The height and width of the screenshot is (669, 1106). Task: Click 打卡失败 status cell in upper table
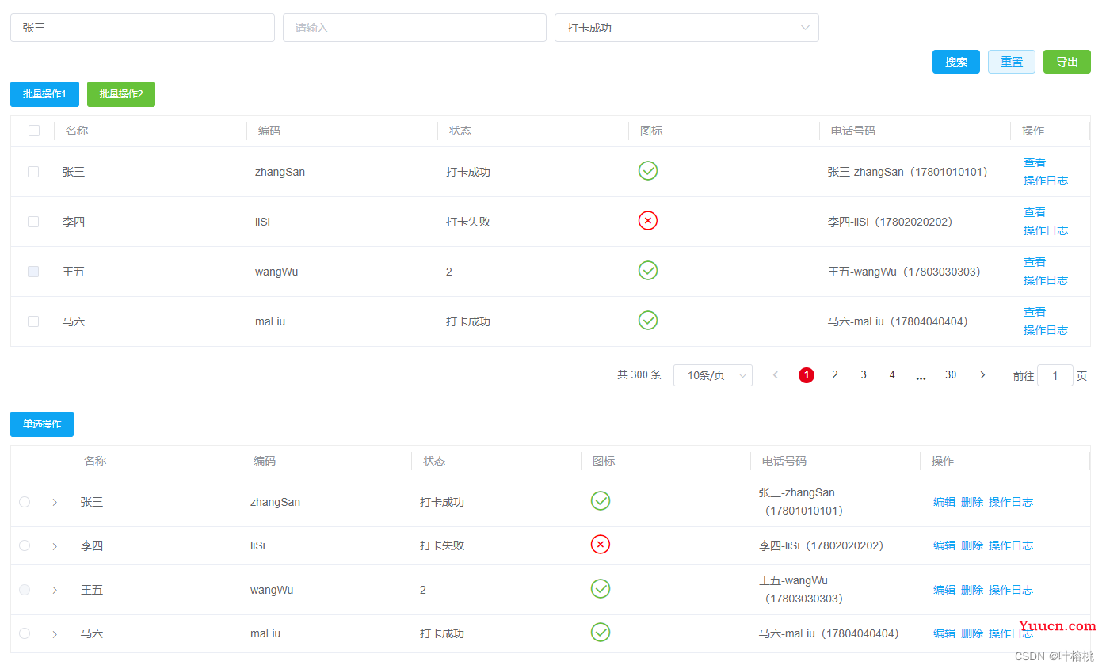468,222
